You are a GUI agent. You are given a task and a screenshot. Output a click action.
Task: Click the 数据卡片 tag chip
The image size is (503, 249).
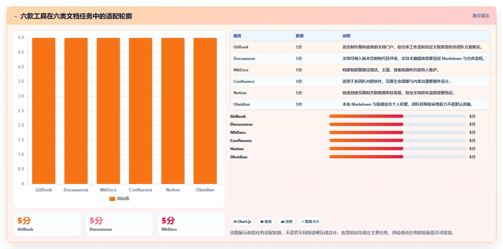point(311,222)
